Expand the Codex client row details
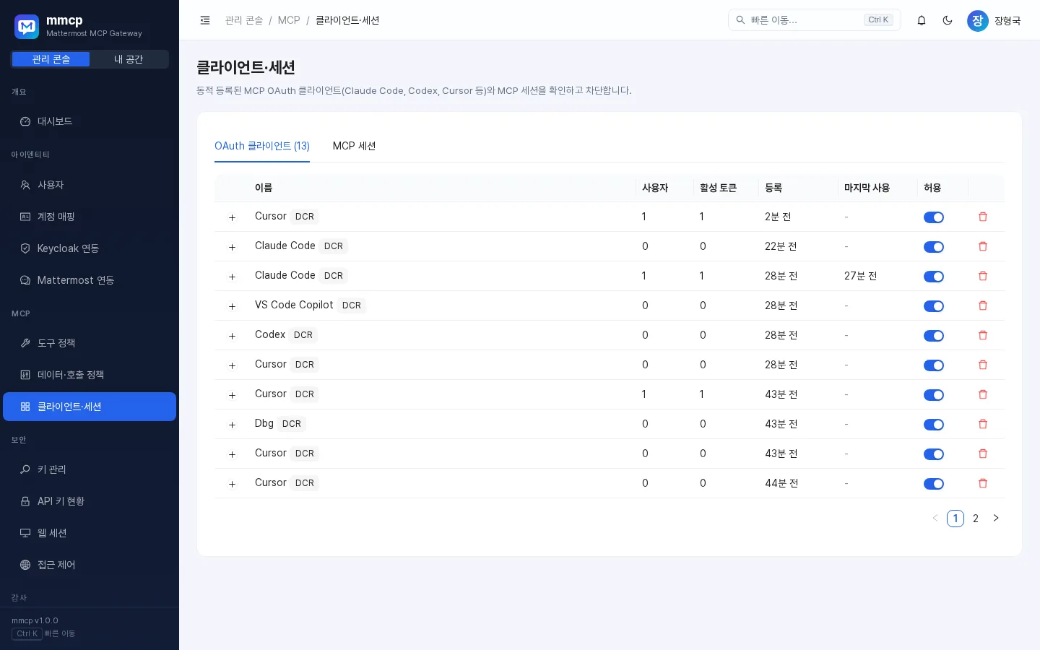This screenshot has height=650, width=1040. pos(232,336)
